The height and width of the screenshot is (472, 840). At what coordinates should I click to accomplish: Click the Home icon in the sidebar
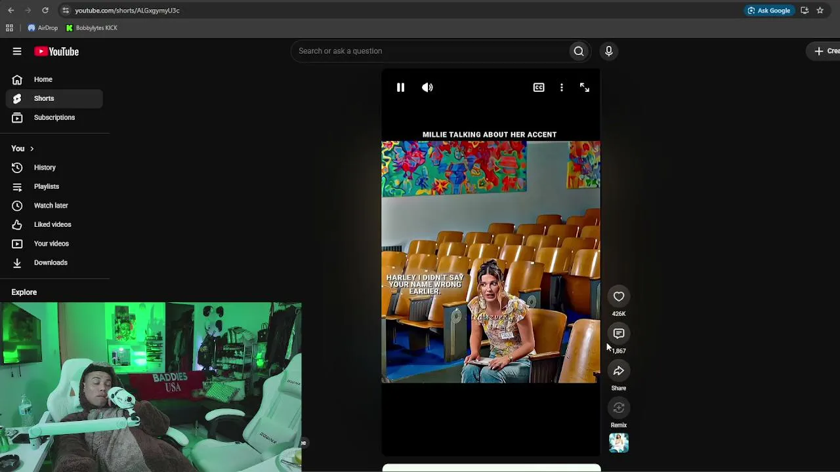[17, 79]
